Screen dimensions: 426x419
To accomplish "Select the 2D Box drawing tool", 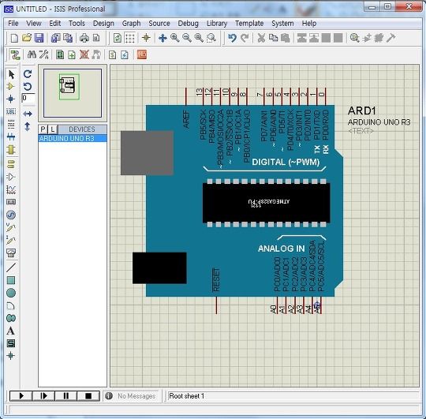I will pyautogui.click(x=11, y=280).
